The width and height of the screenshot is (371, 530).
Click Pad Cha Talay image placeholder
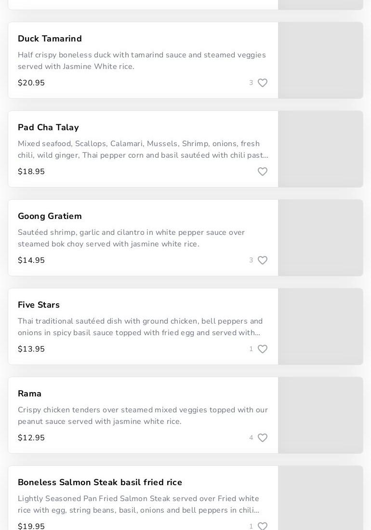[320, 149]
